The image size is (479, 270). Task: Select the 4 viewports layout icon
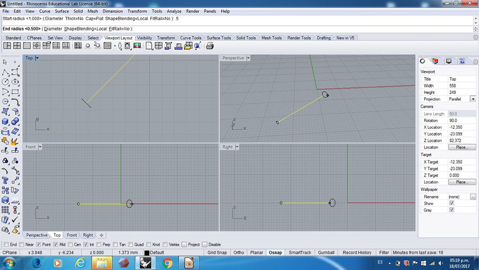17,46
